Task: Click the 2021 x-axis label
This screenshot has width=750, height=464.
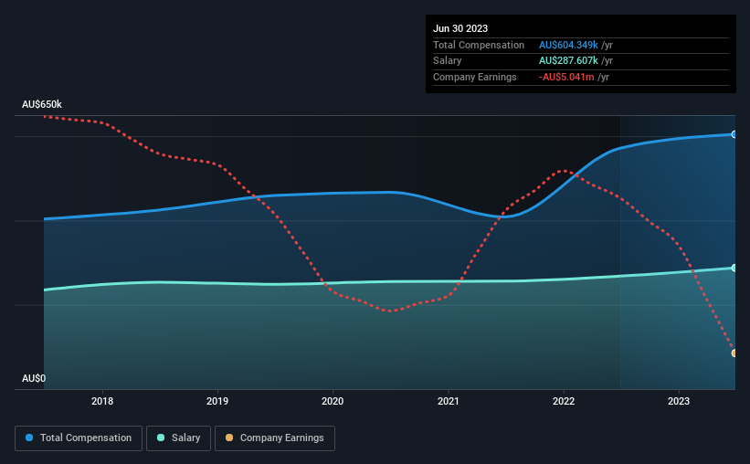Action: [449, 401]
